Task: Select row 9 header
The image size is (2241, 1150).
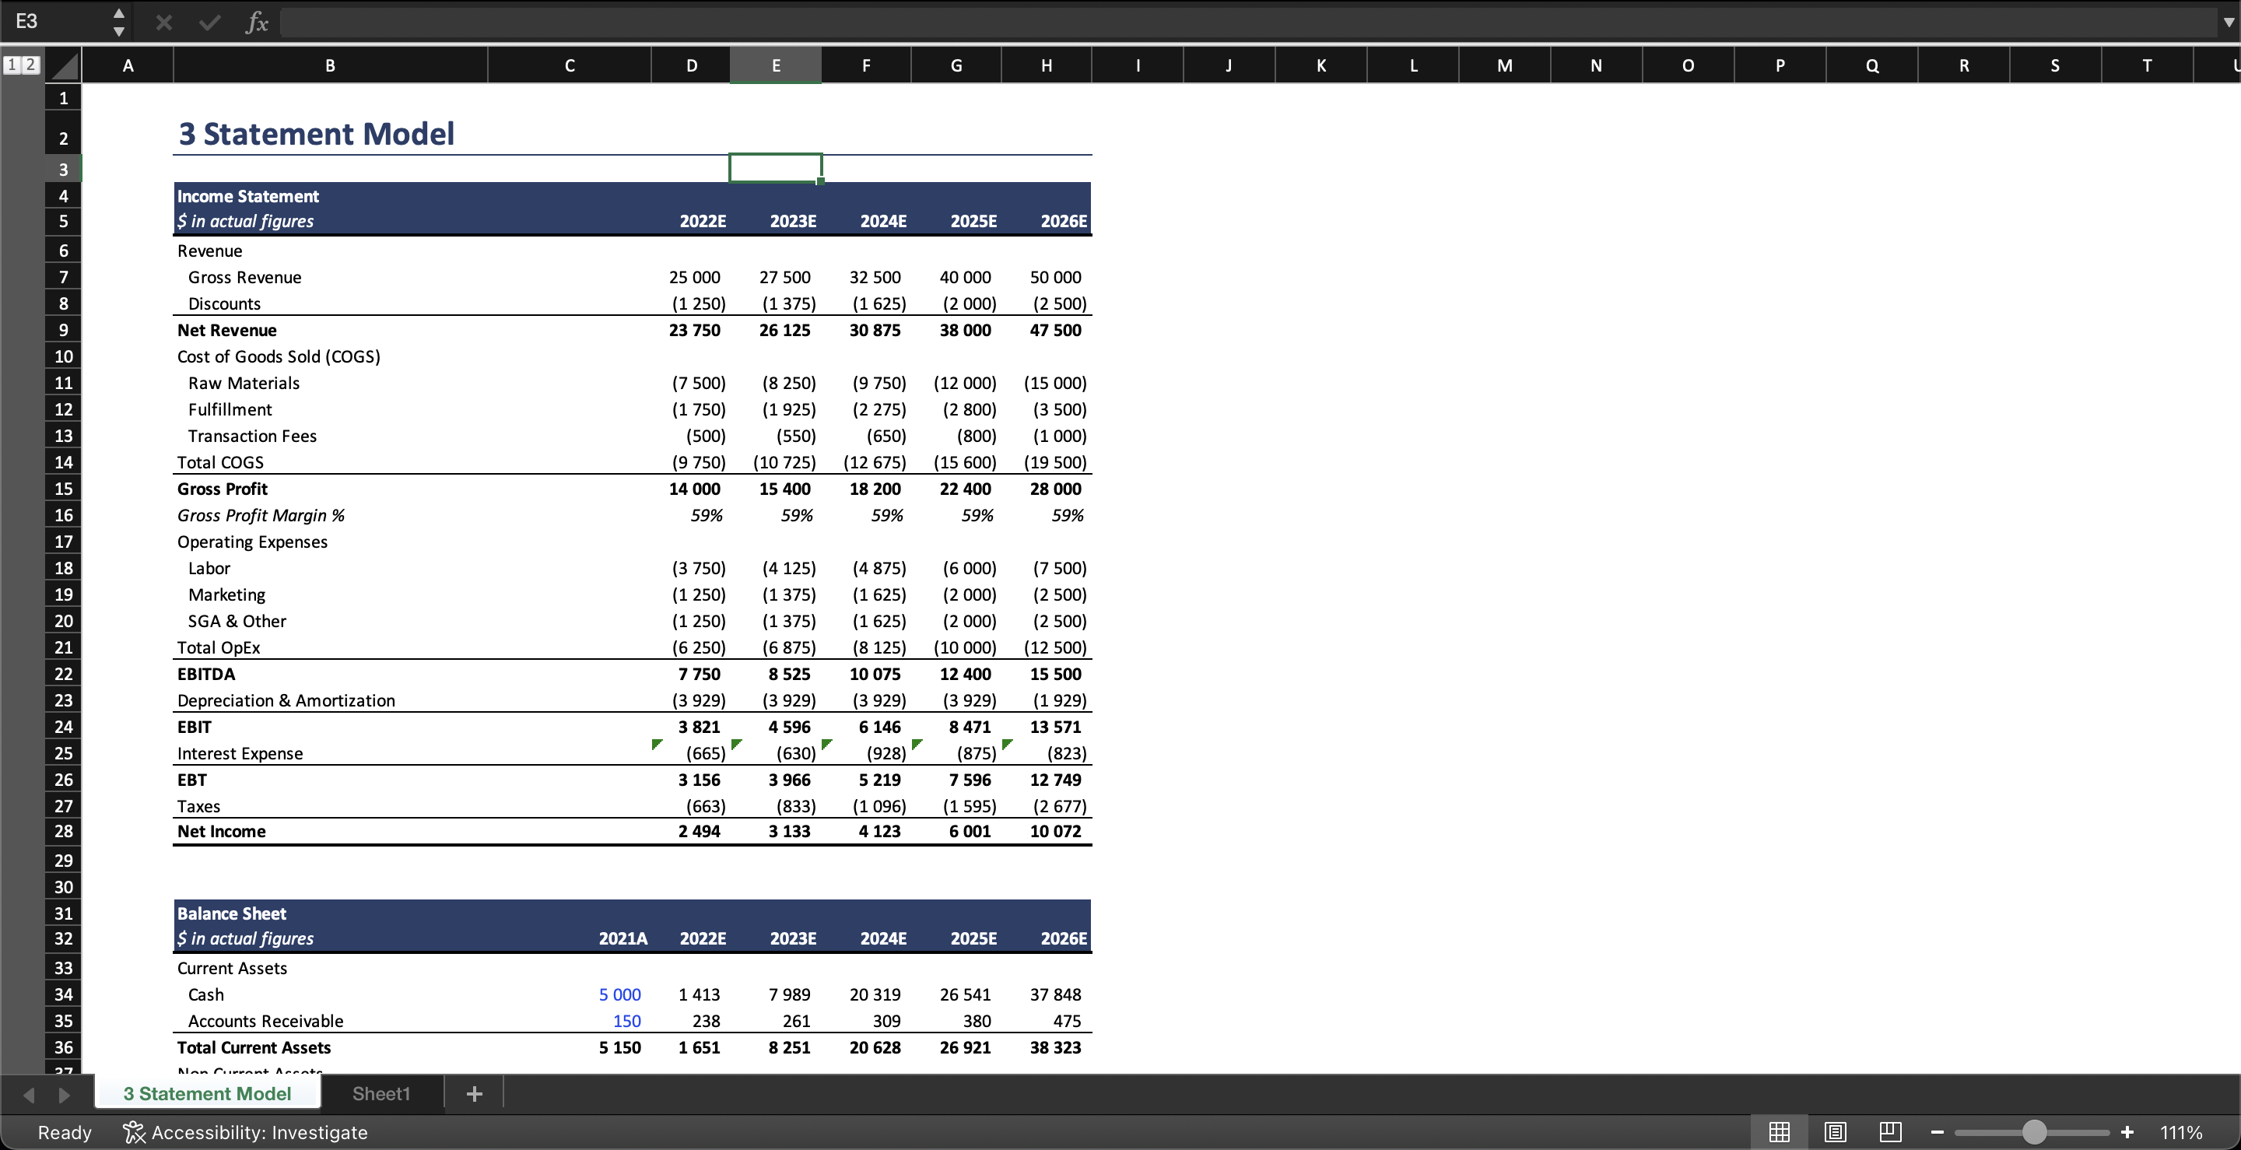Action: click(x=64, y=330)
